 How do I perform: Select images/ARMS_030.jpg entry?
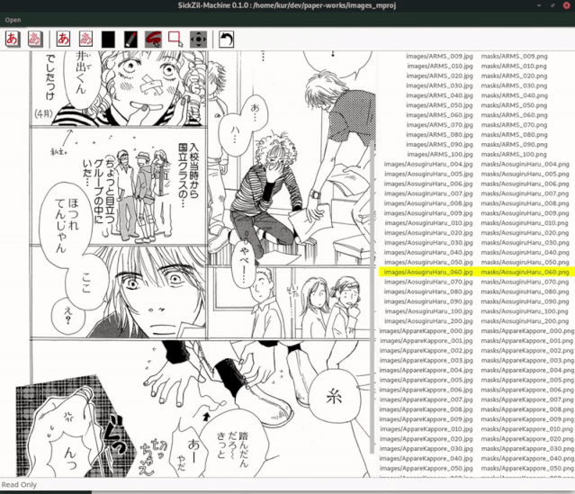[439, 85]
